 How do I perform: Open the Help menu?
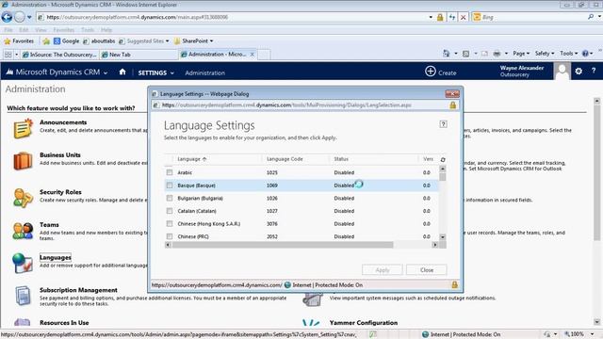pos(106,29)
